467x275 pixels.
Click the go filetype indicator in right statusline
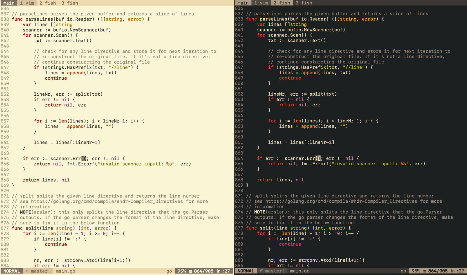[403, 271]
